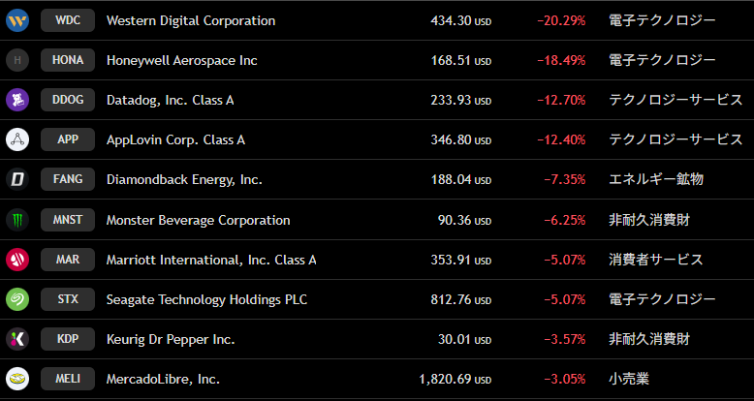This screenshot has height=401, width=754.
Task: Click the MELI ticker badge
Action: (x=68, y=379)
